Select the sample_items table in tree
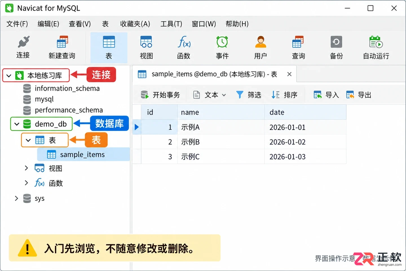This screenshot has height=271, width=406. 83,154
